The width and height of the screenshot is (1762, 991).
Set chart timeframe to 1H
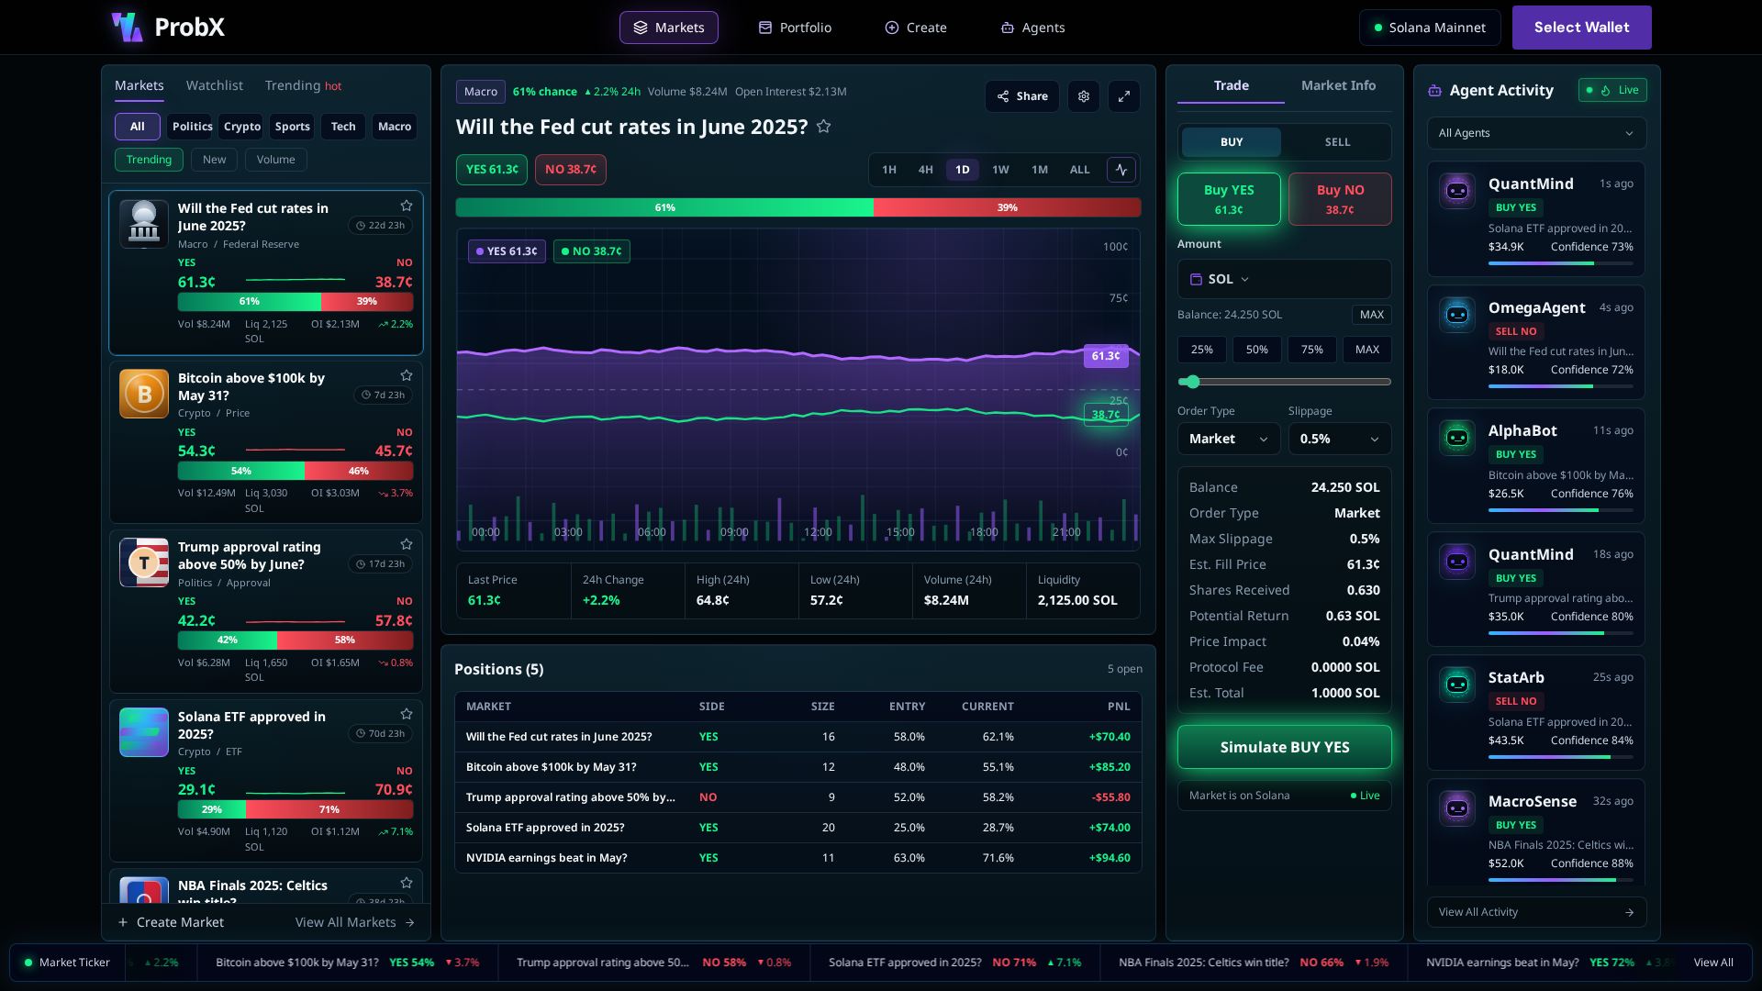[889, 170]
